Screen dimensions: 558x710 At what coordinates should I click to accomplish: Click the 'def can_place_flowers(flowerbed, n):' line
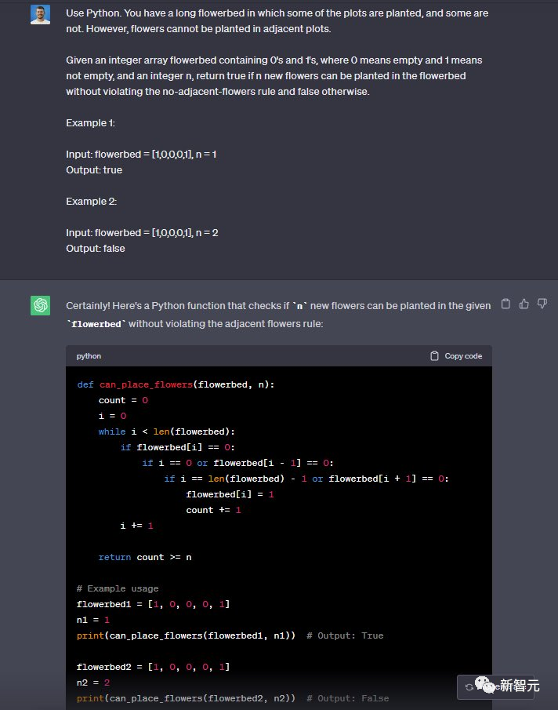[176, 384]
